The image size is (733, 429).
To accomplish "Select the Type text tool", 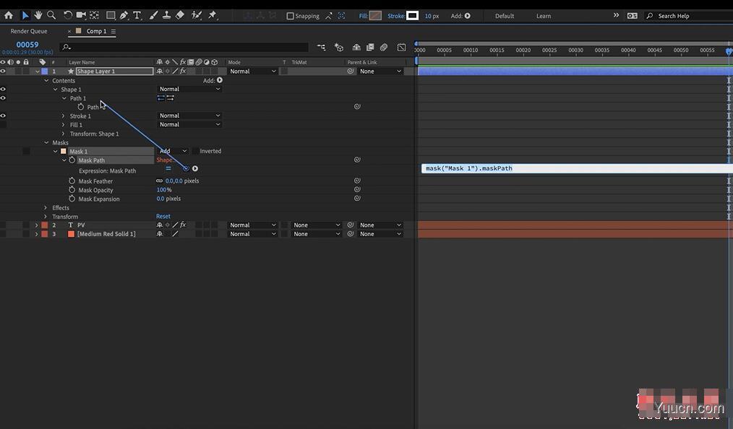I will point(137,15).
